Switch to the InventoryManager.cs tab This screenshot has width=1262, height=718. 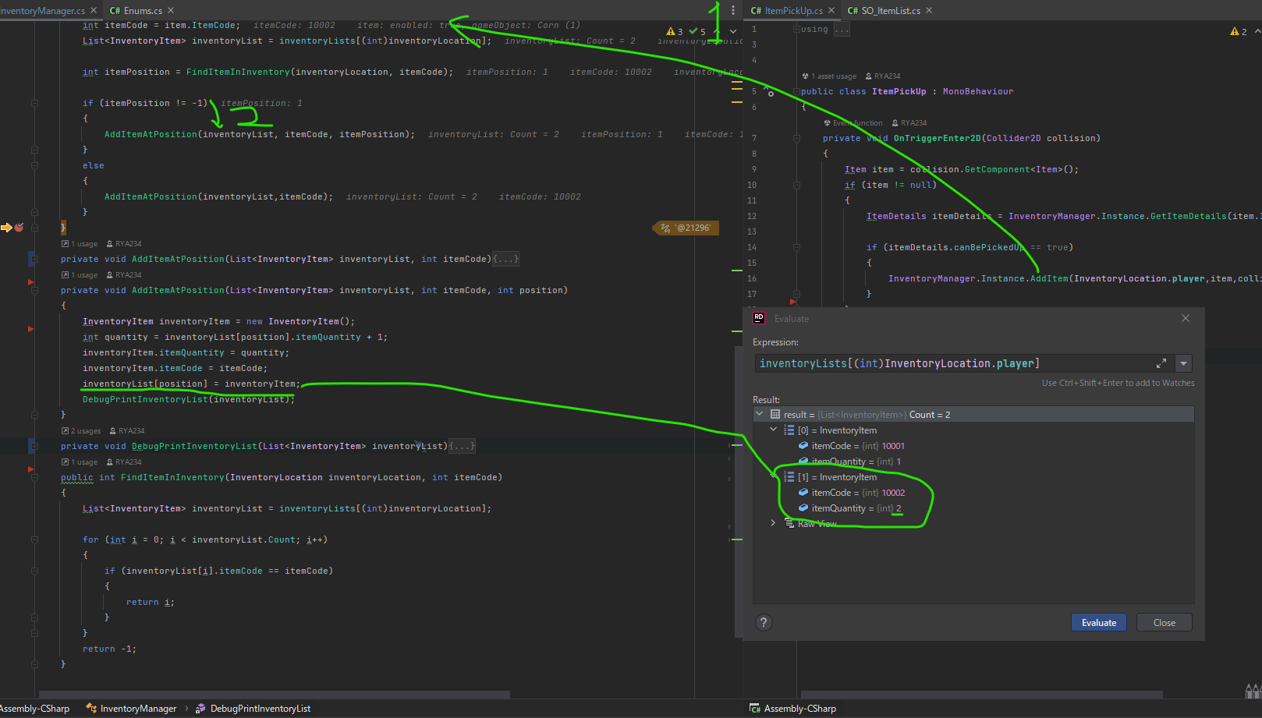43,10
